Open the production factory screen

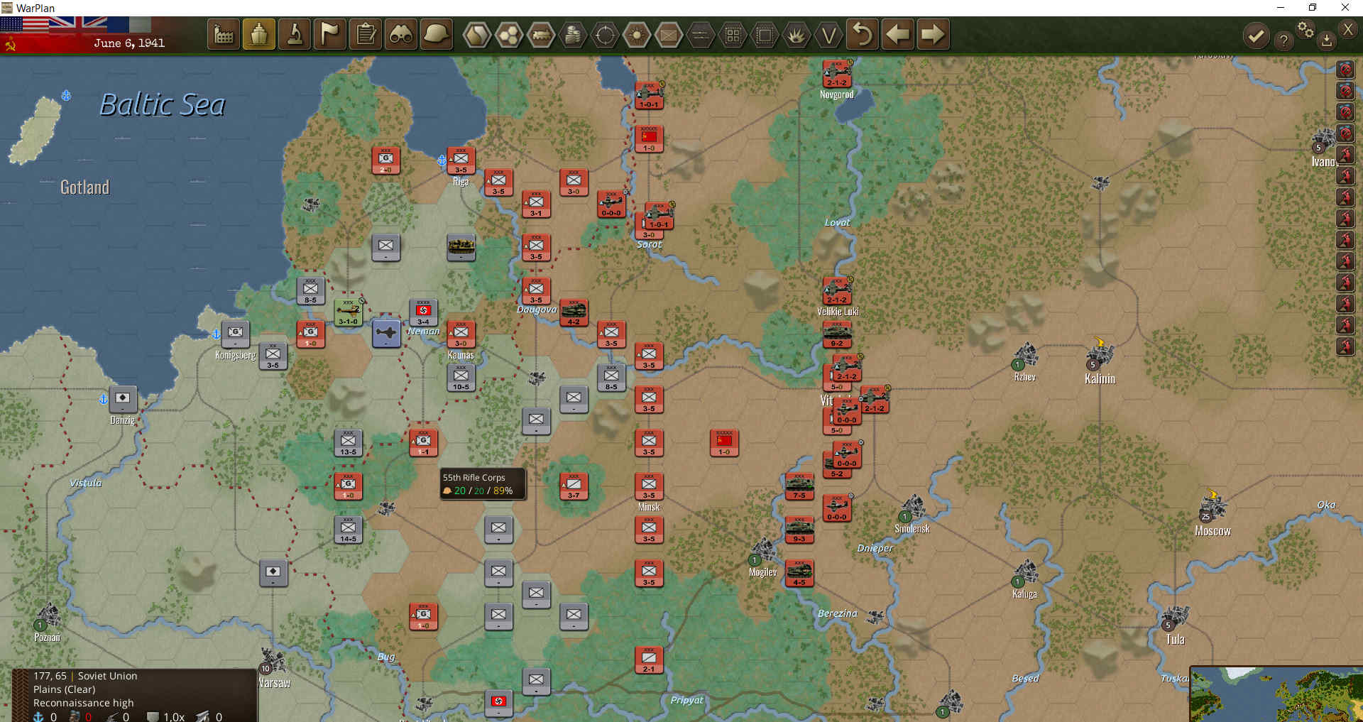pyautogui.click(x=224, y=34)
